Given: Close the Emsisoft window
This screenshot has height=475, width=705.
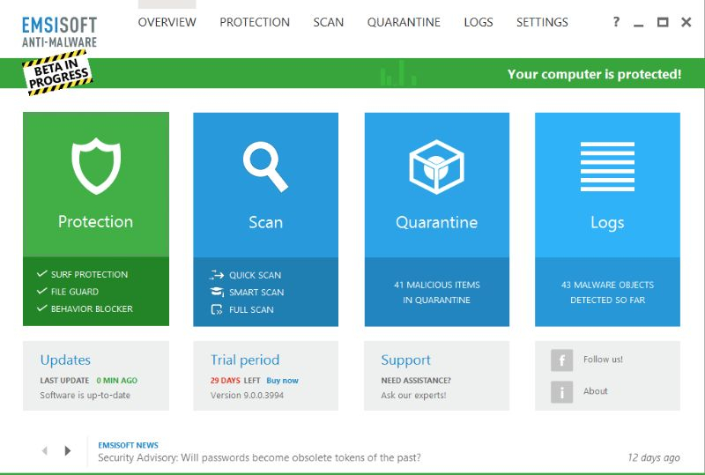Looking at the screenshot, I should coord(686,22).
